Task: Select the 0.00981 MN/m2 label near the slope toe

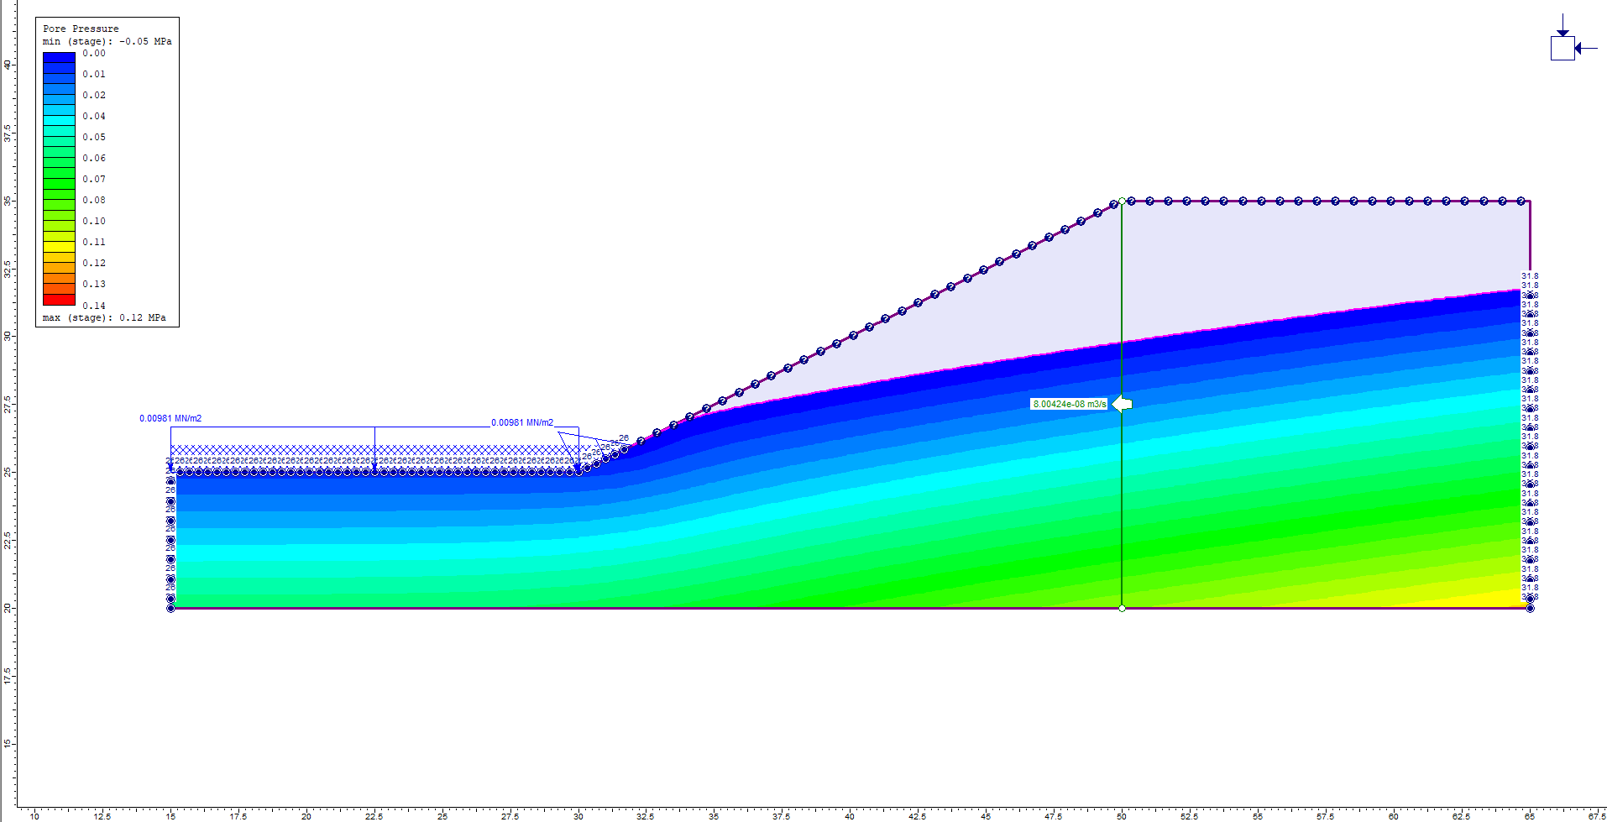Action: pos(522,422)
